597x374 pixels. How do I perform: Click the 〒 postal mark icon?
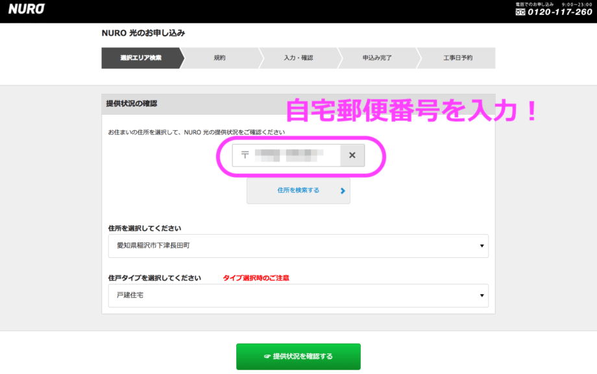(x=245, y=155)
